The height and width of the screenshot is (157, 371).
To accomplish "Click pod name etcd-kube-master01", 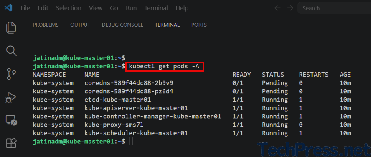I will [117, 100].
